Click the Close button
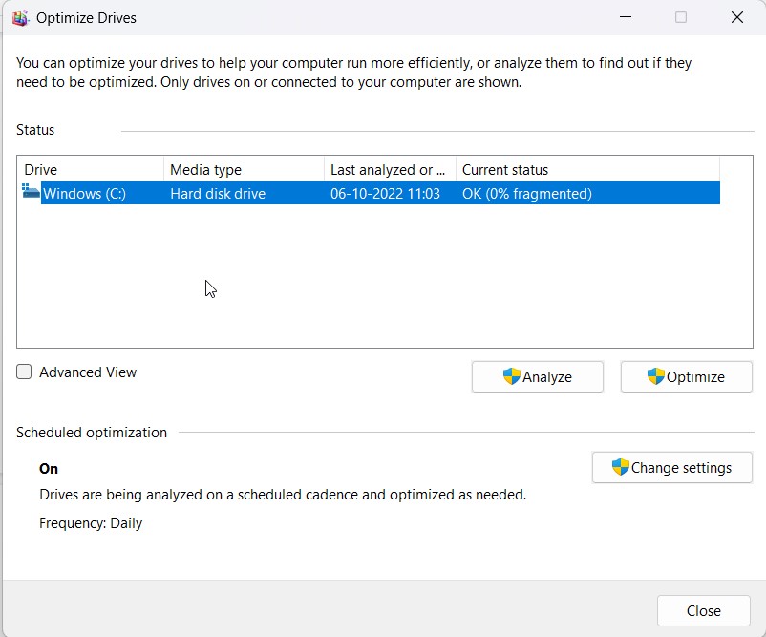This screenshot has width=766, height=637. pos(704,610)
